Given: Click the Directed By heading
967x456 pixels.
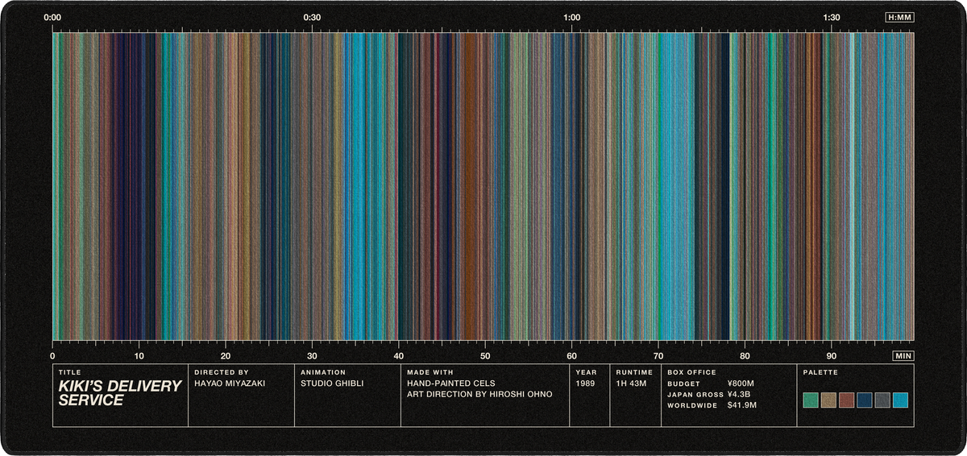Looking at the screenshot, I should click(x=220, y=373).
